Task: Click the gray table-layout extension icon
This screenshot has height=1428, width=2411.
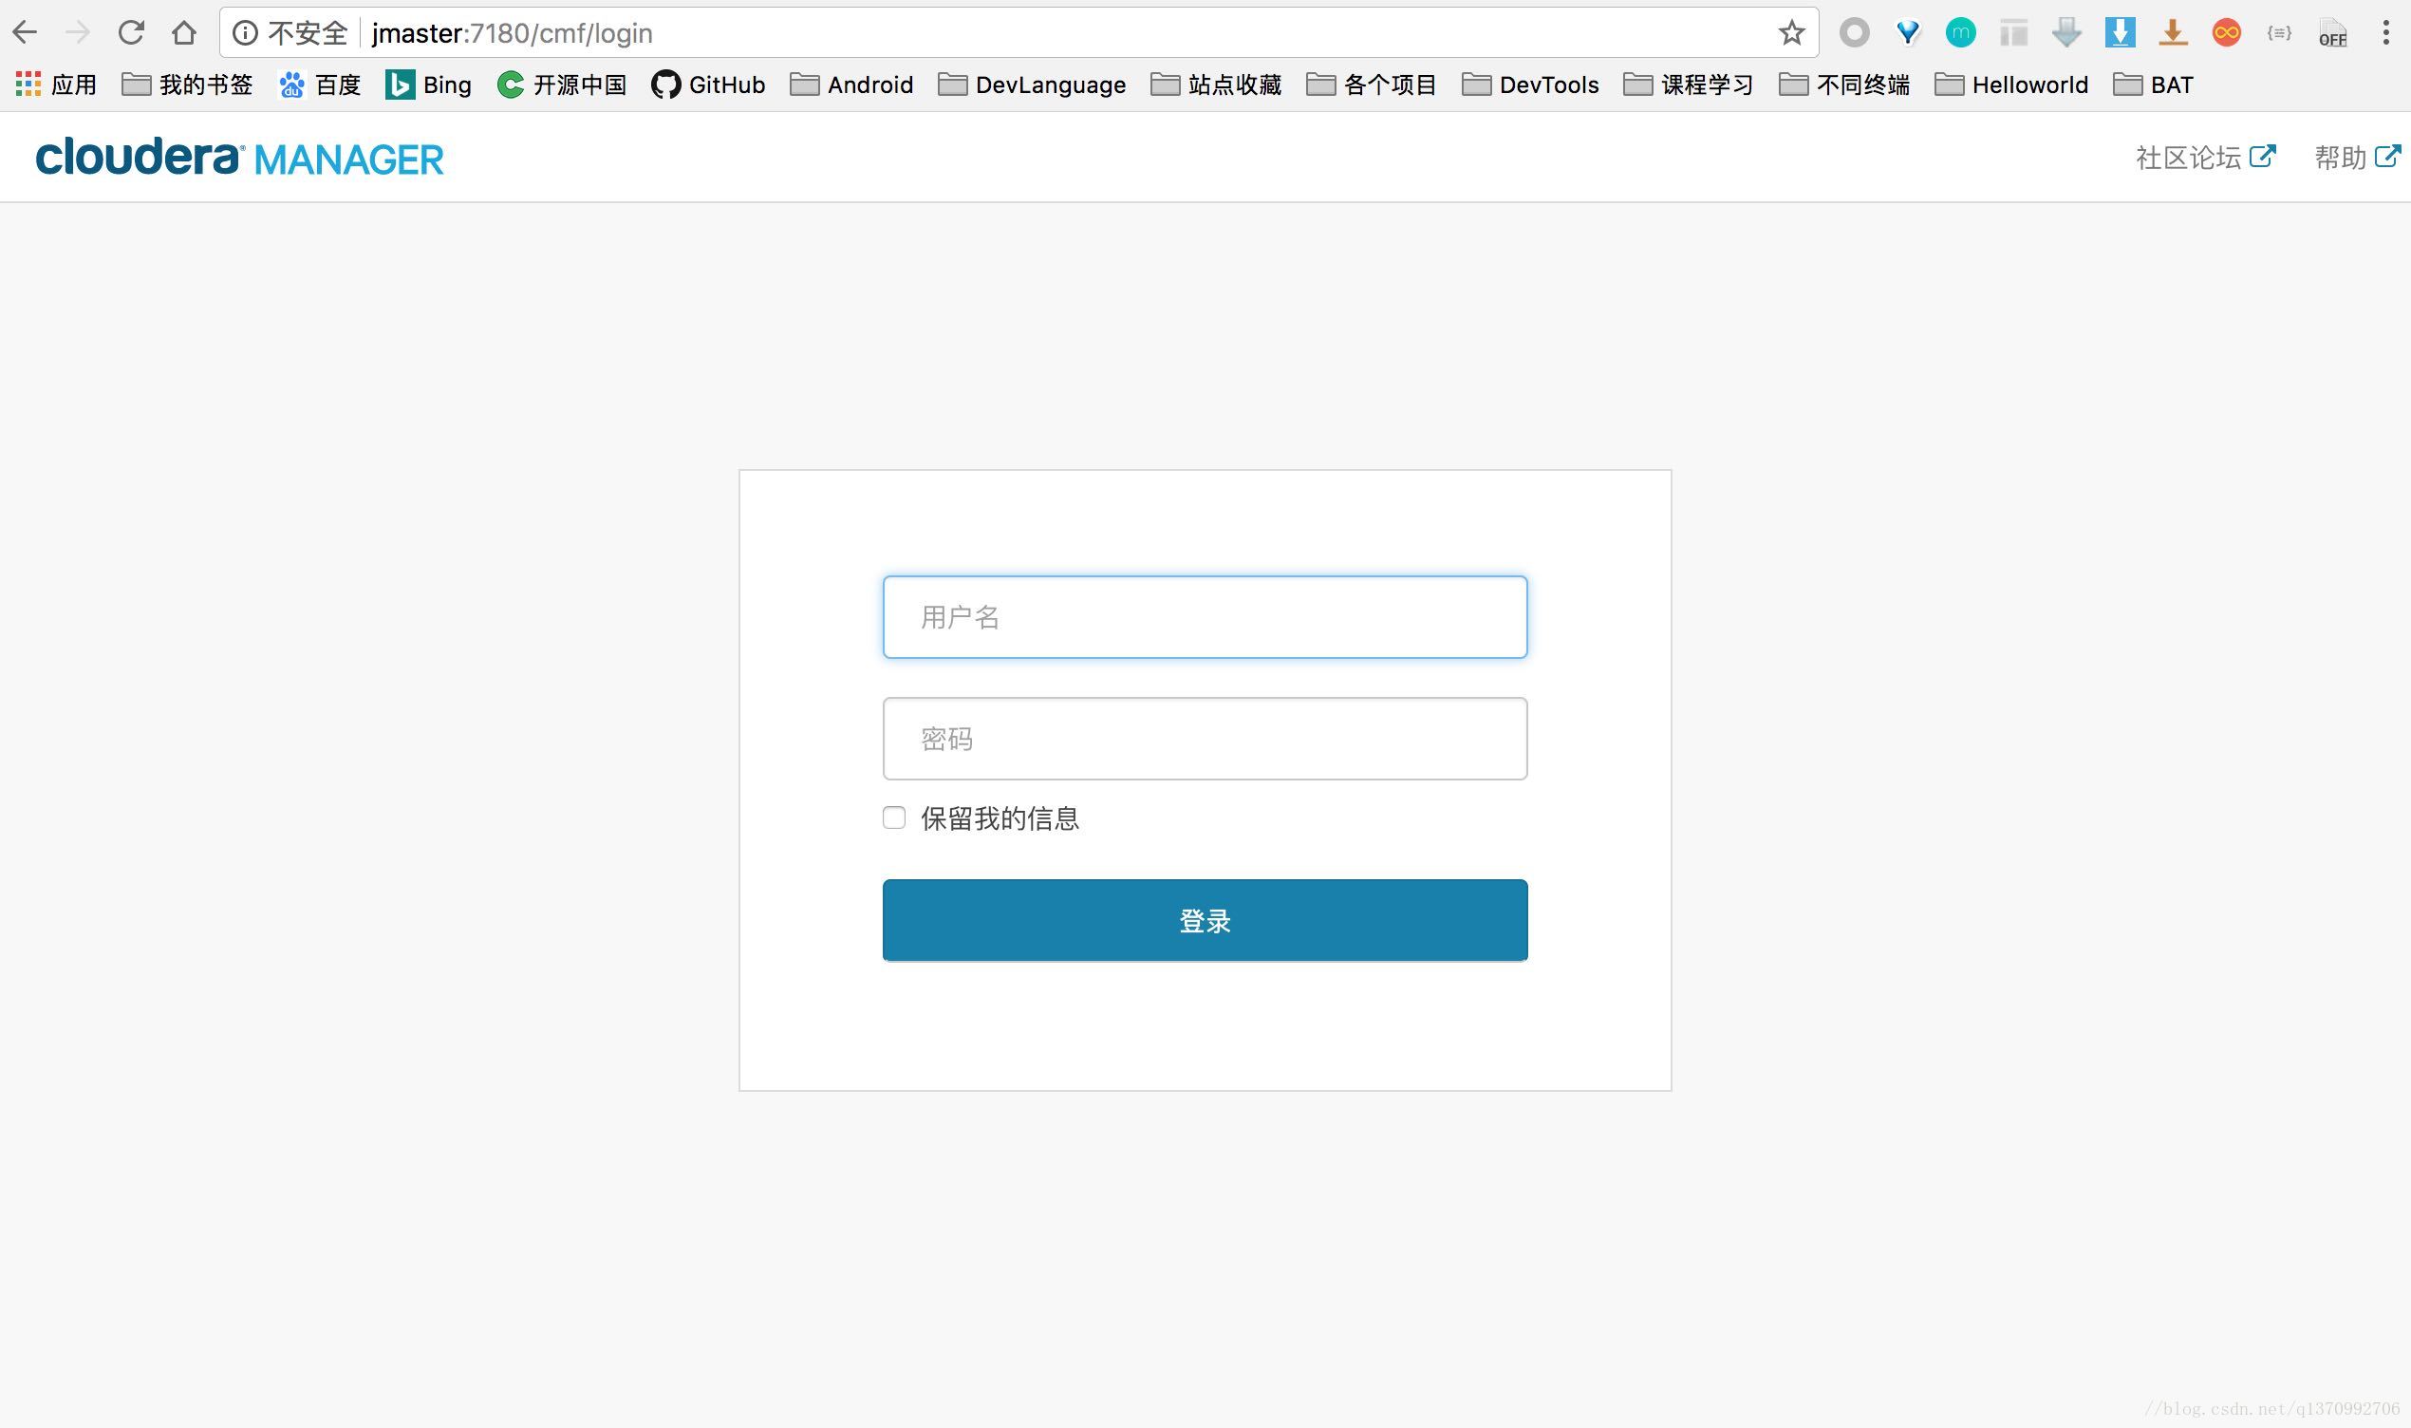Action: [x=2013, y=33]
